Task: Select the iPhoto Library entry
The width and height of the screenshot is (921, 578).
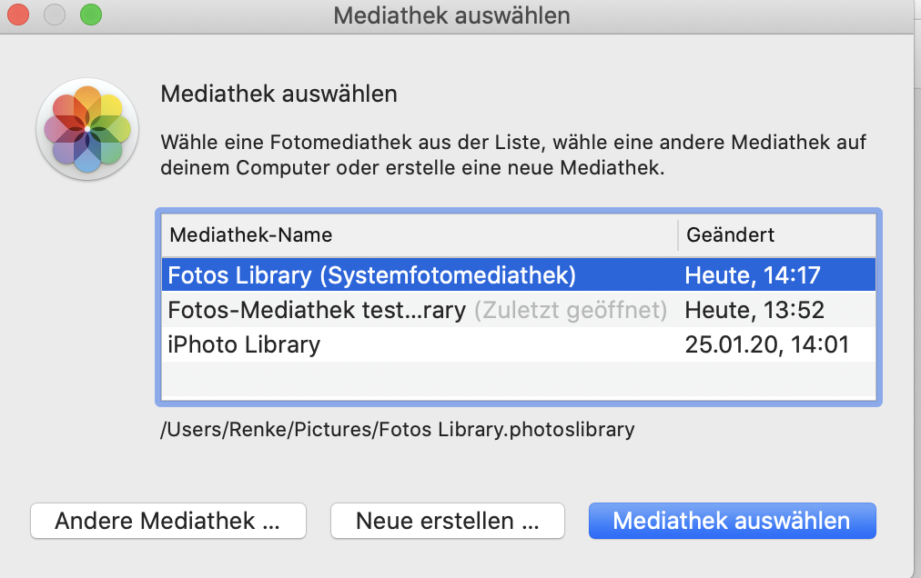Action: [x=244, y=344]
